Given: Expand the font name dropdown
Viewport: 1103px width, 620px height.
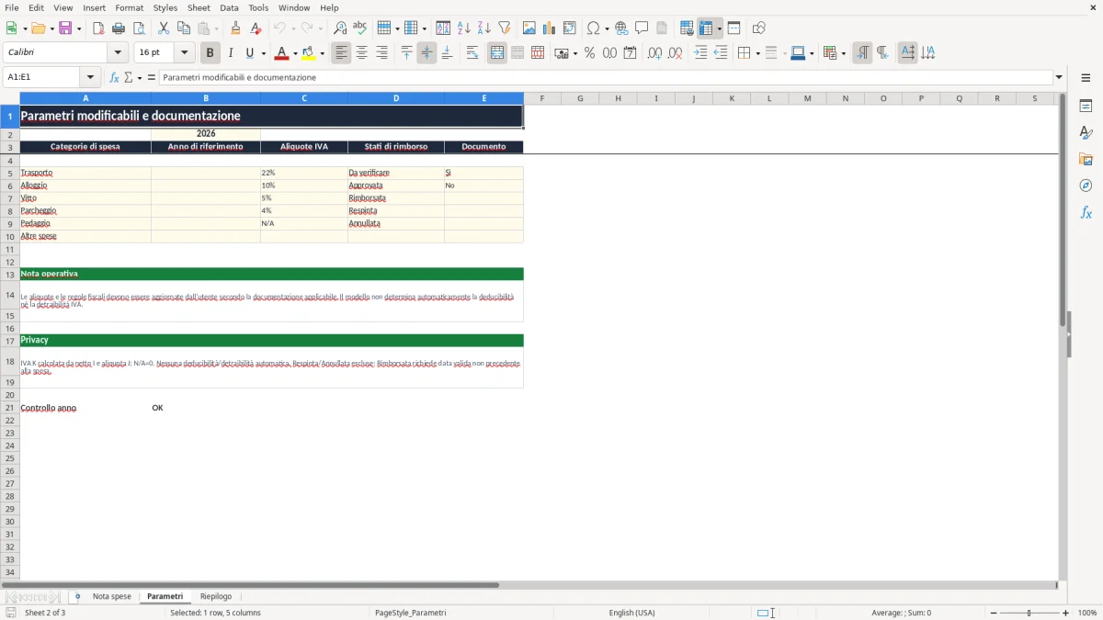Looking at the screenshot, I should (x=118, y=53).
